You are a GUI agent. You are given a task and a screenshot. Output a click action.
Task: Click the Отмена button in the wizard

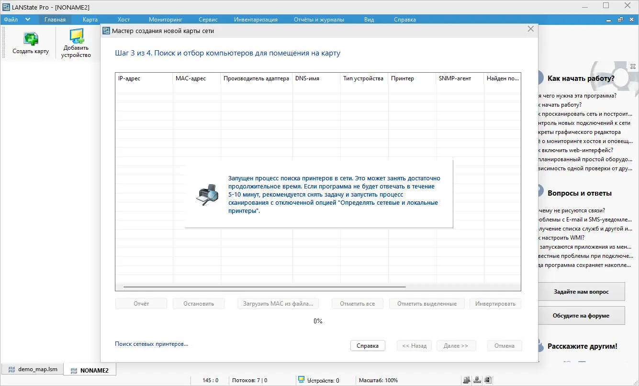pos(504,346)
